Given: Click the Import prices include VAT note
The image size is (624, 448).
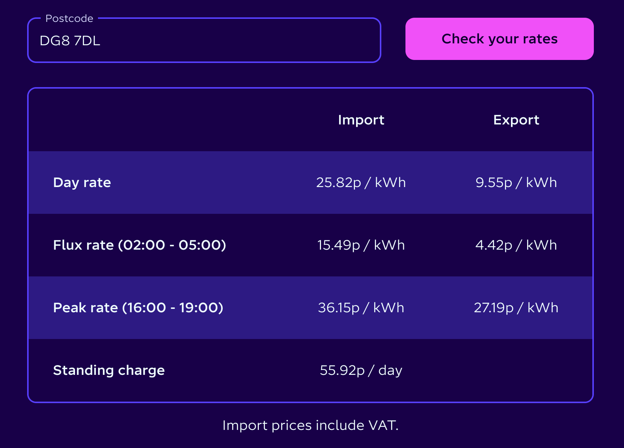Looking at the screenshot, I should [x=310, y=425].
